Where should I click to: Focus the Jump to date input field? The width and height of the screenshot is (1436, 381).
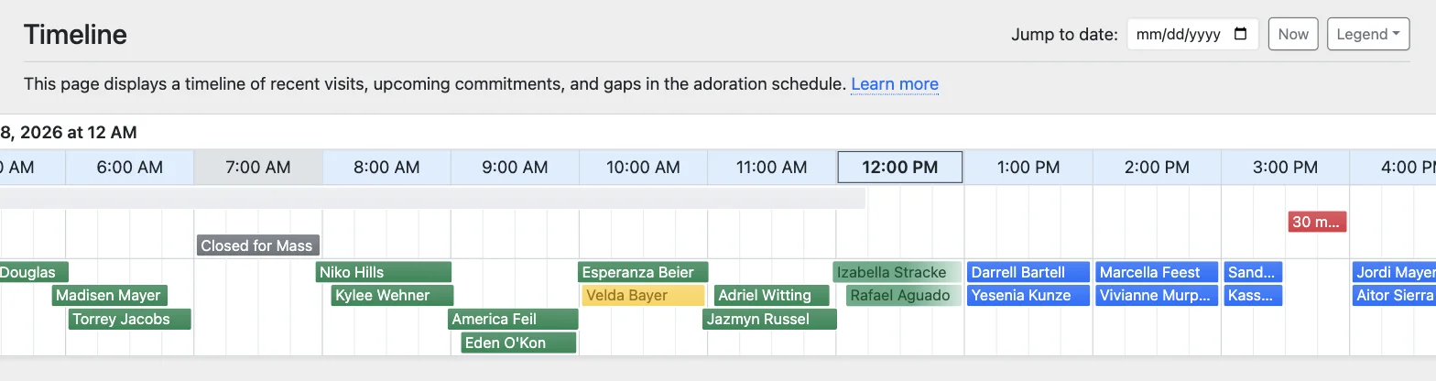1192,34
